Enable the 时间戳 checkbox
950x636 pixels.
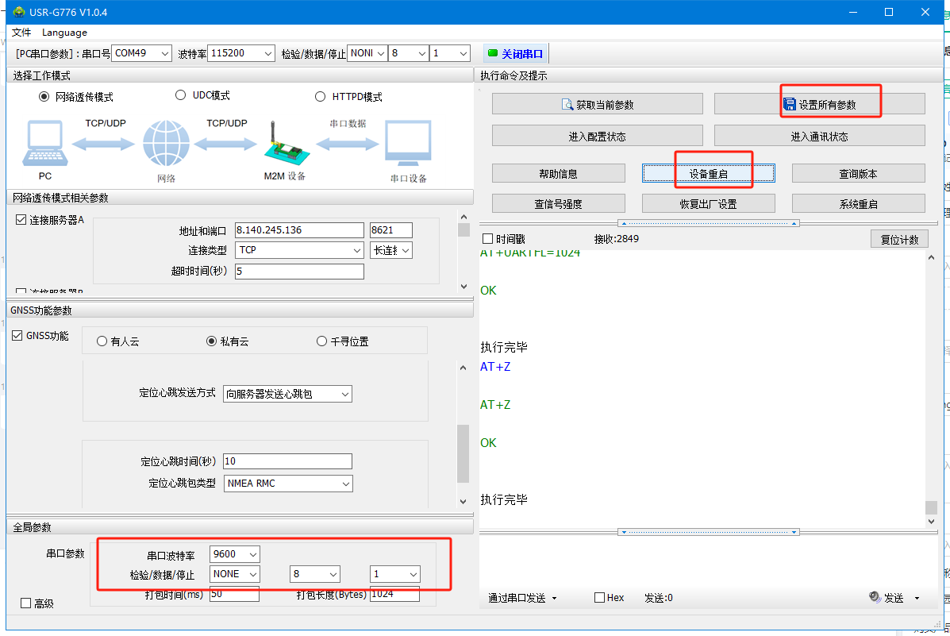[488, 239]
